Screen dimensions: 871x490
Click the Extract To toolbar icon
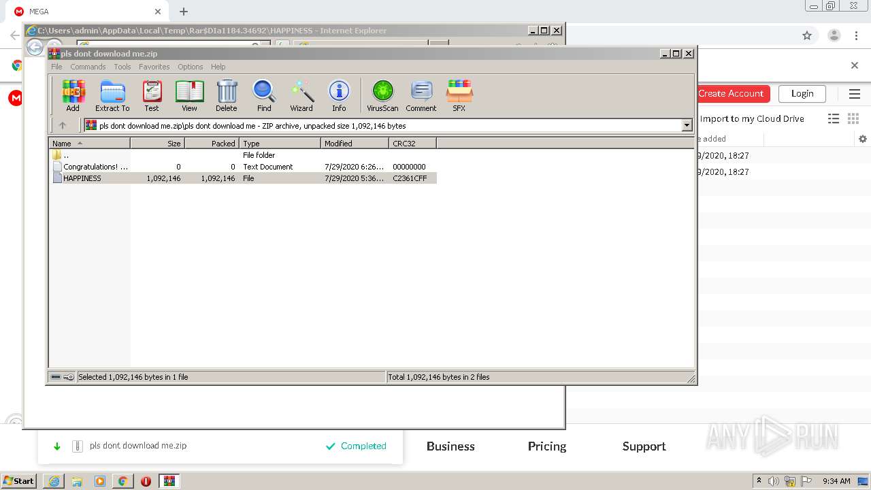coord(112,95)
